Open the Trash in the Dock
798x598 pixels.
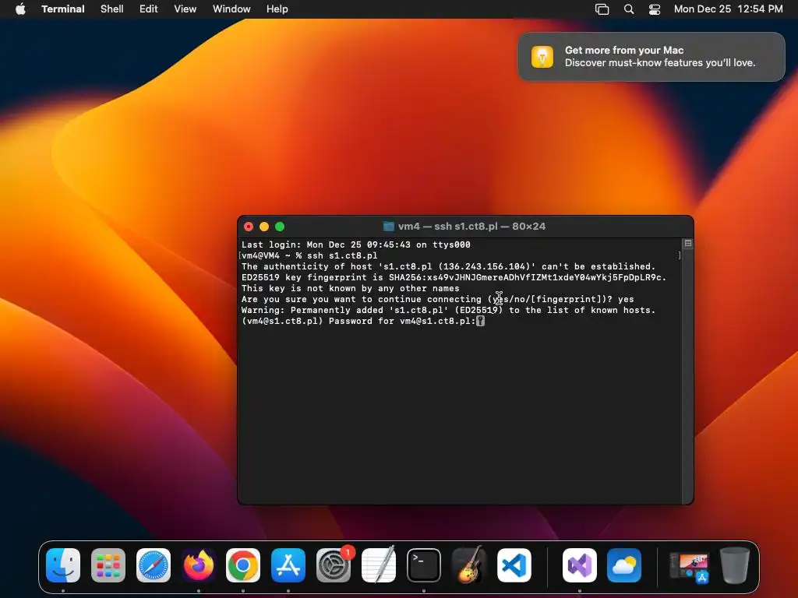(x=734, y=565)
